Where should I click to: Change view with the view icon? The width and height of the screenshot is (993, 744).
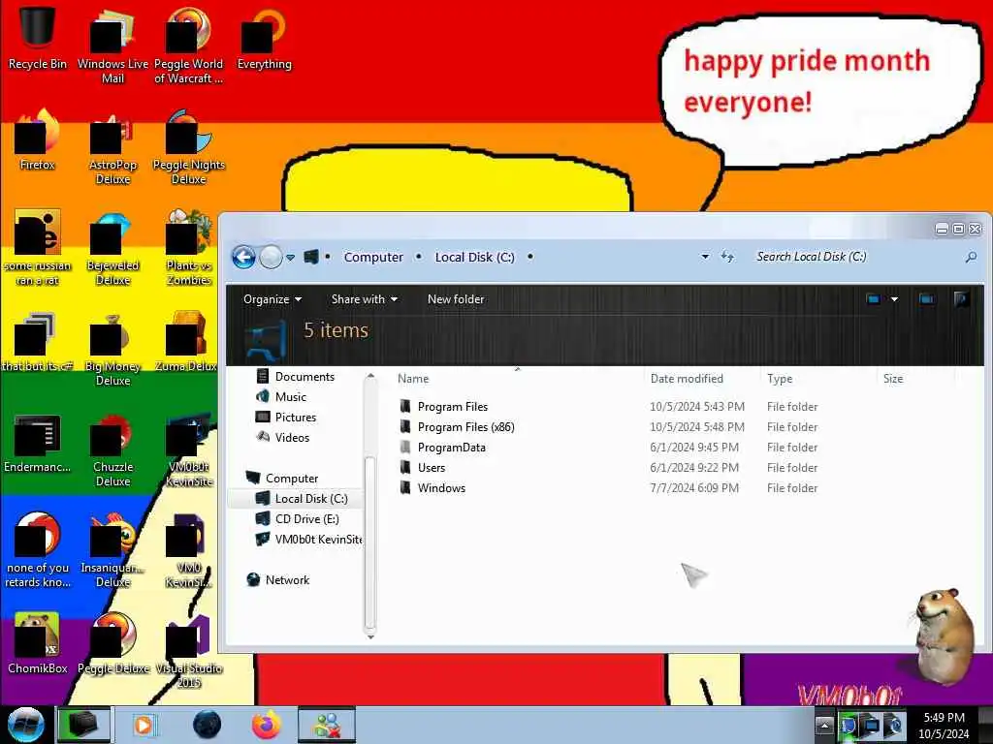(x=874, y=298)
